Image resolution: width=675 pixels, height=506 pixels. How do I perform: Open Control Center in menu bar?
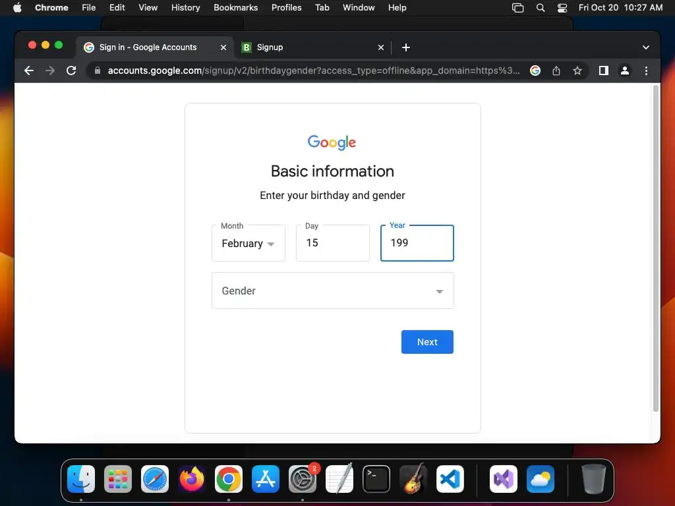(x=562, y=8)
